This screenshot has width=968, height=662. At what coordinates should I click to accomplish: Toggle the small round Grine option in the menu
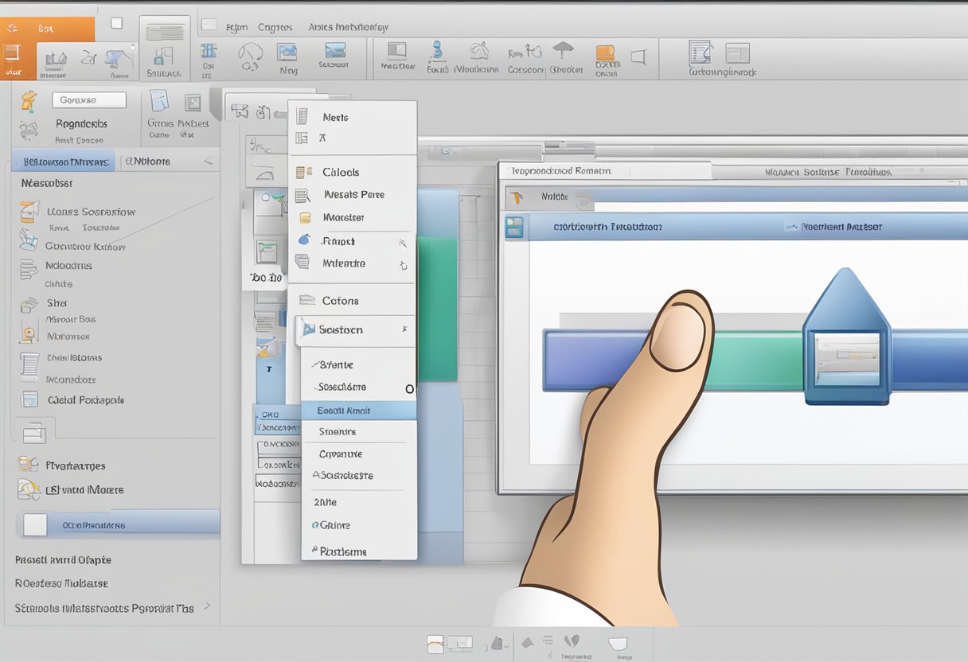click(x=316, y=525)
